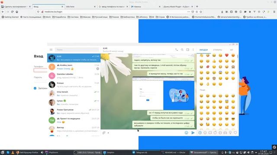Open the Krokka_team group chat
Screen dimensions: 277x155
click(x=74, y=67)
